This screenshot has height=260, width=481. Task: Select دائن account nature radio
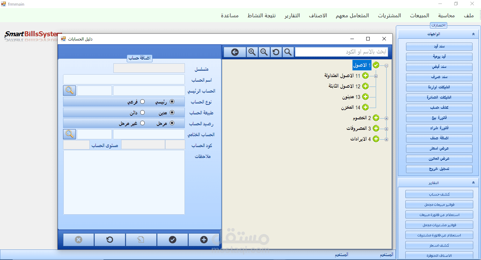click(143, 113)
